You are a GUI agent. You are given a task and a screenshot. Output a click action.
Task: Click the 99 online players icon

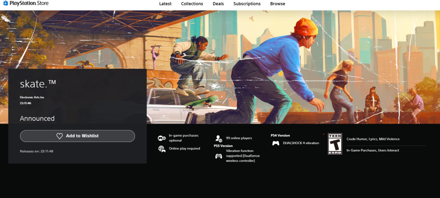[x=219, y=138]
